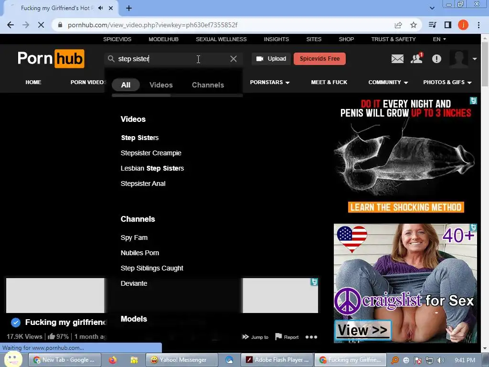
Task: Expand the PHOTOS & GIFS navigation dropdown
Action: (x=447, y=82)
